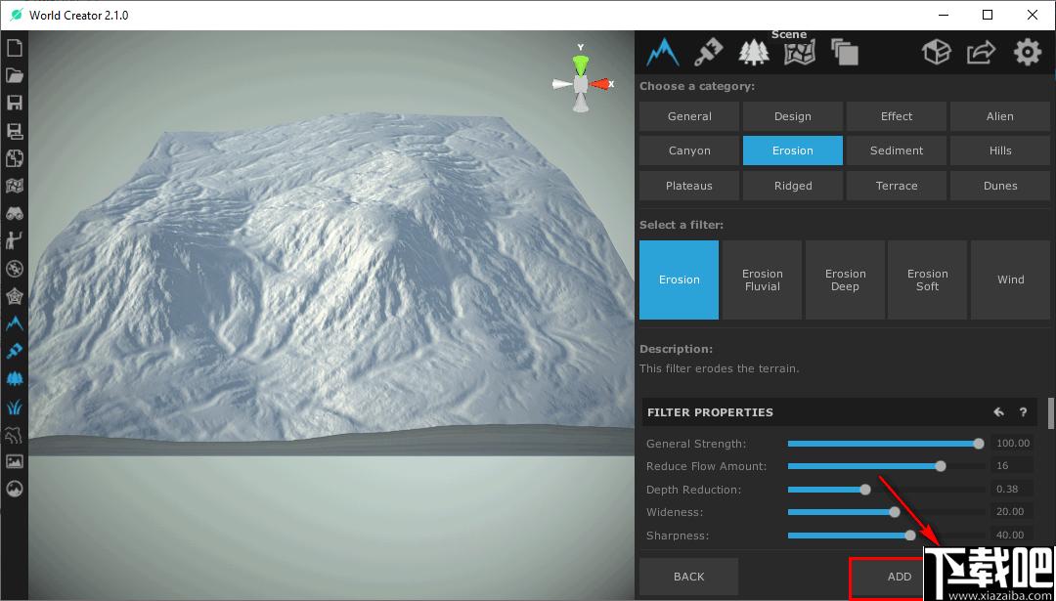1056x601 pixels.
Task: Open the stacked layers tab icon
Action: [x=845, y=53]
